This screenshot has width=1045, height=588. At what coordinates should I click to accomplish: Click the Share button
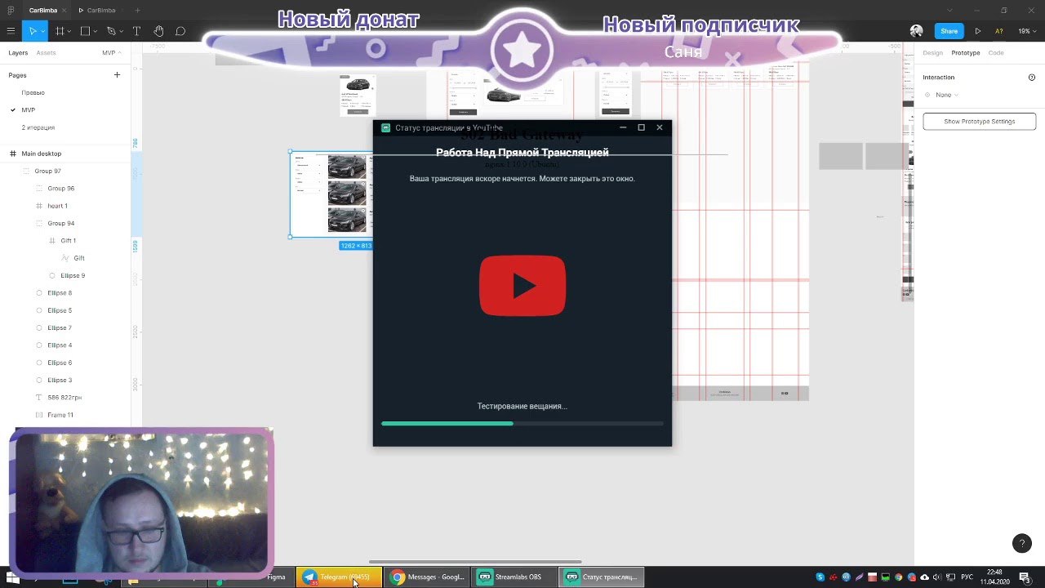(x=949, y=31)
